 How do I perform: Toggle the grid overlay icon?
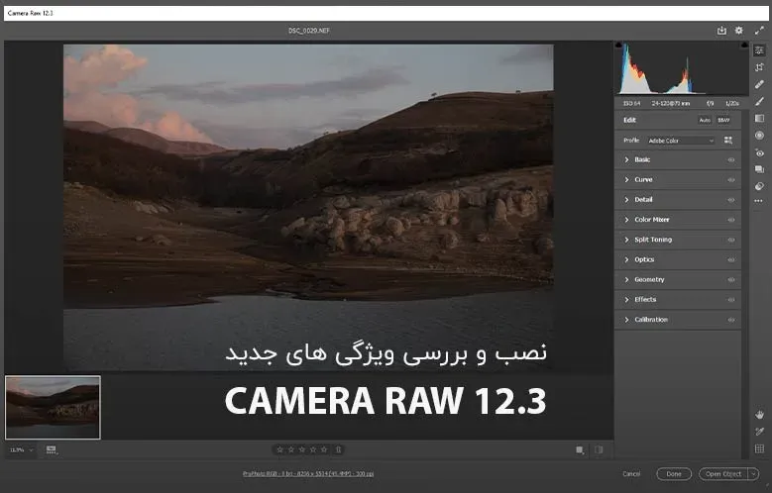(759, 448)
